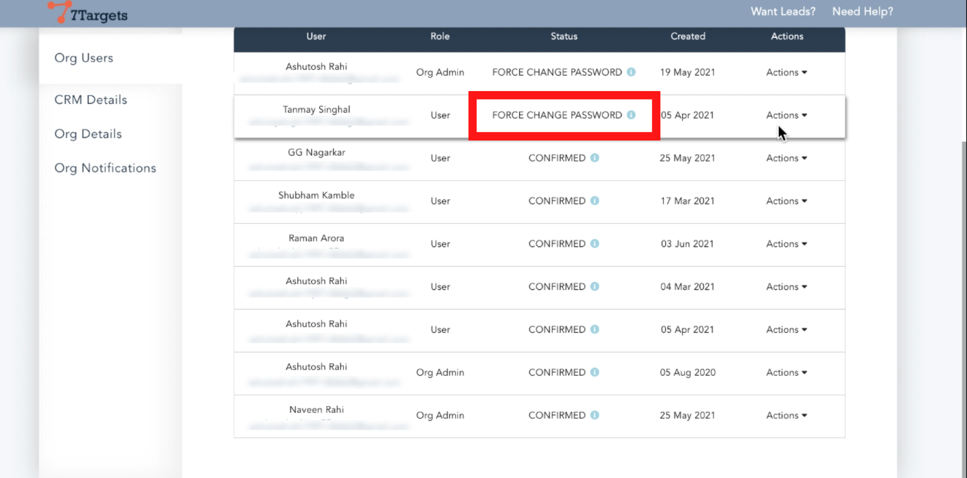Open the Org Users section
This screenshot has height=478, width=967.
pyautogui.click(x=84, y=58)
